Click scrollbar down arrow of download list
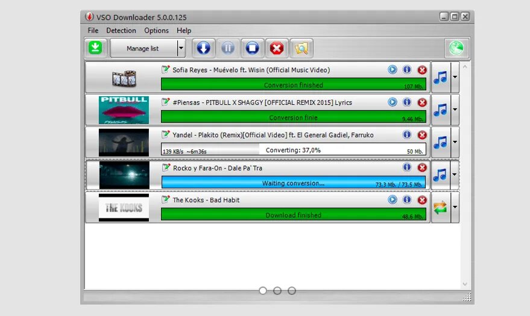Screen dimensions: 530x316 point(465,284)
